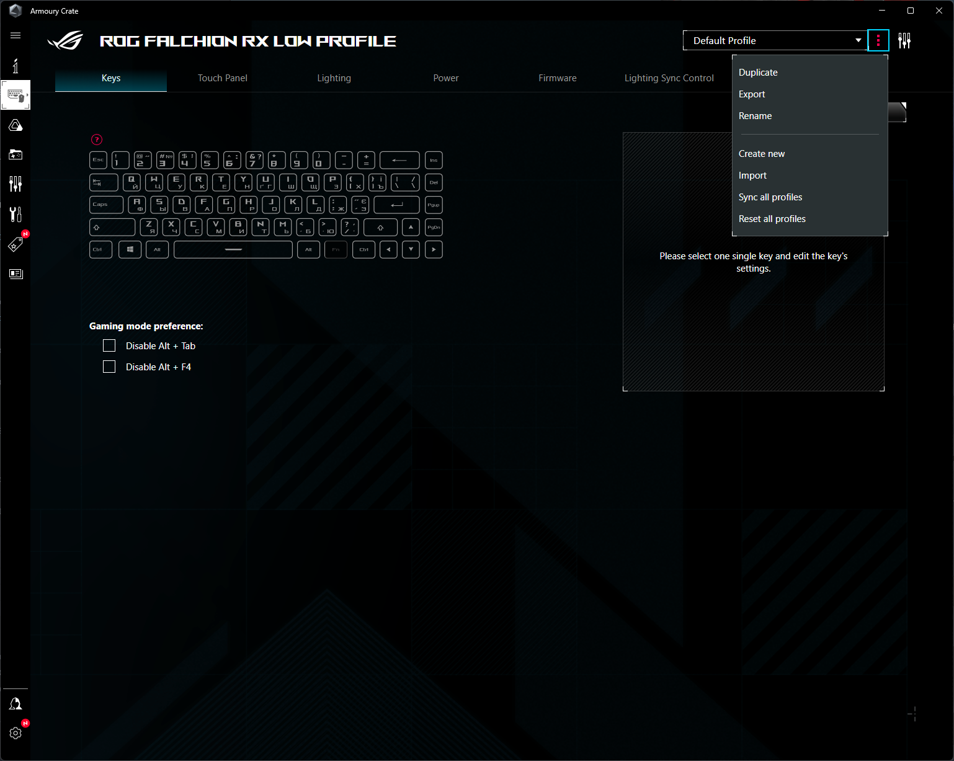Image resolution: width=954 pixels, height=761 pixels.
Task: Select the right arrow key
Action: [x=434, y=249]
